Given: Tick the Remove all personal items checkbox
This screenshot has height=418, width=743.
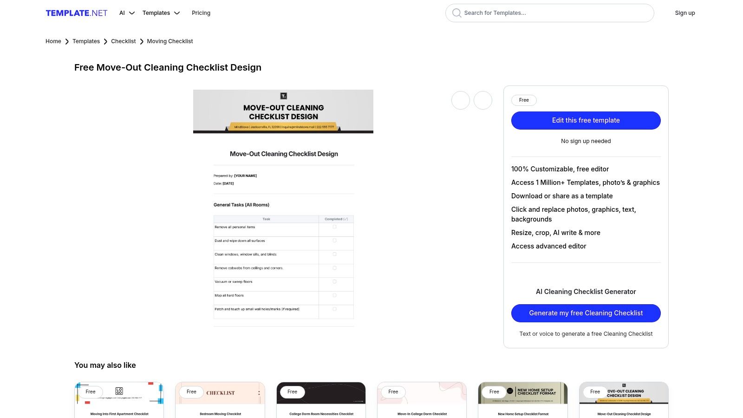Looking at the screenshot, I should pyautogui.click(x=334, y=227).
